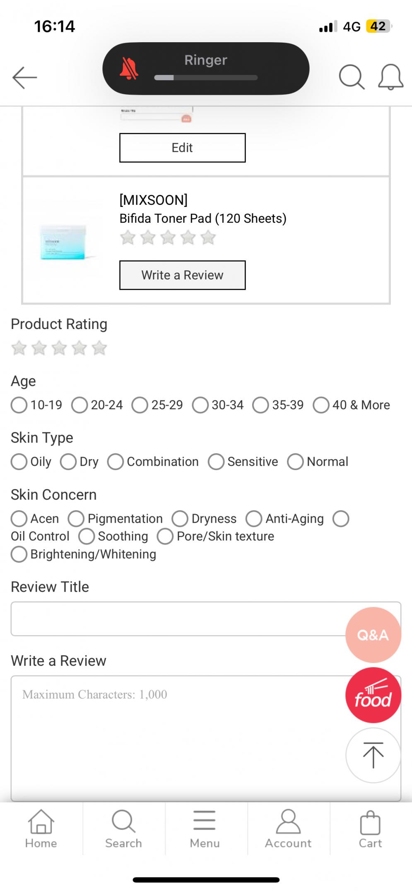
Task: Select Soothing skin concern radio
Action: pos(87,536)
